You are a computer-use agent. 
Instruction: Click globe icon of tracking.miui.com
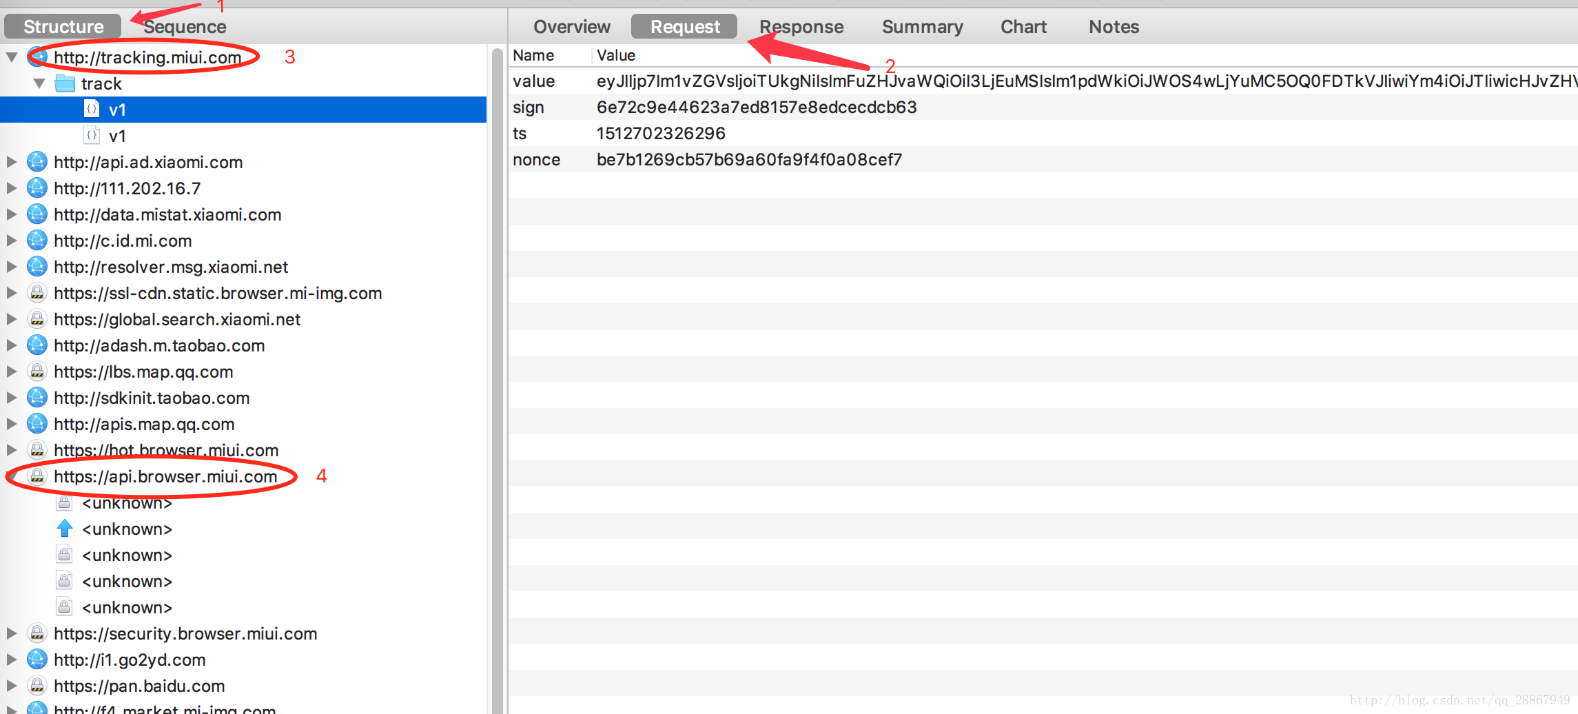(x=37, y=57)
